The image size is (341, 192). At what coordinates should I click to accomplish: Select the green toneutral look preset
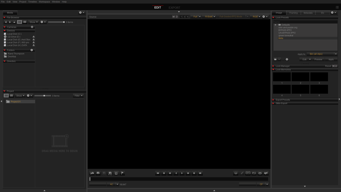pyautogui.click(x=286, y=35)
